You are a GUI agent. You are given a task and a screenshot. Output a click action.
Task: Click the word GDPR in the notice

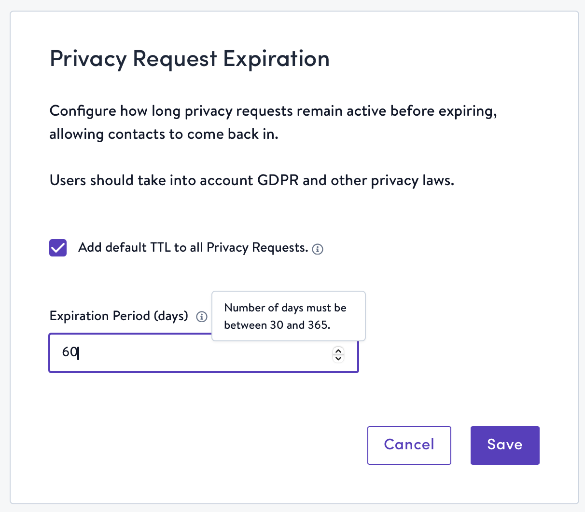pyautogui.click(x=278, y=181)
